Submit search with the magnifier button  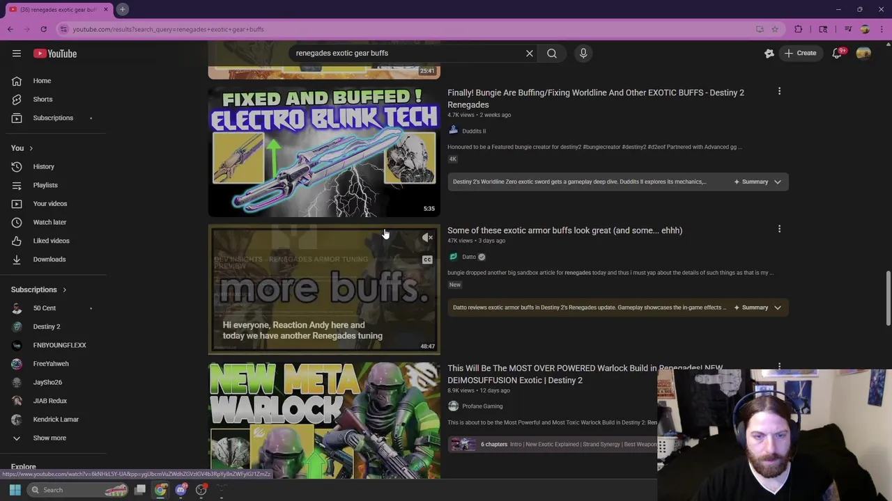552,54
